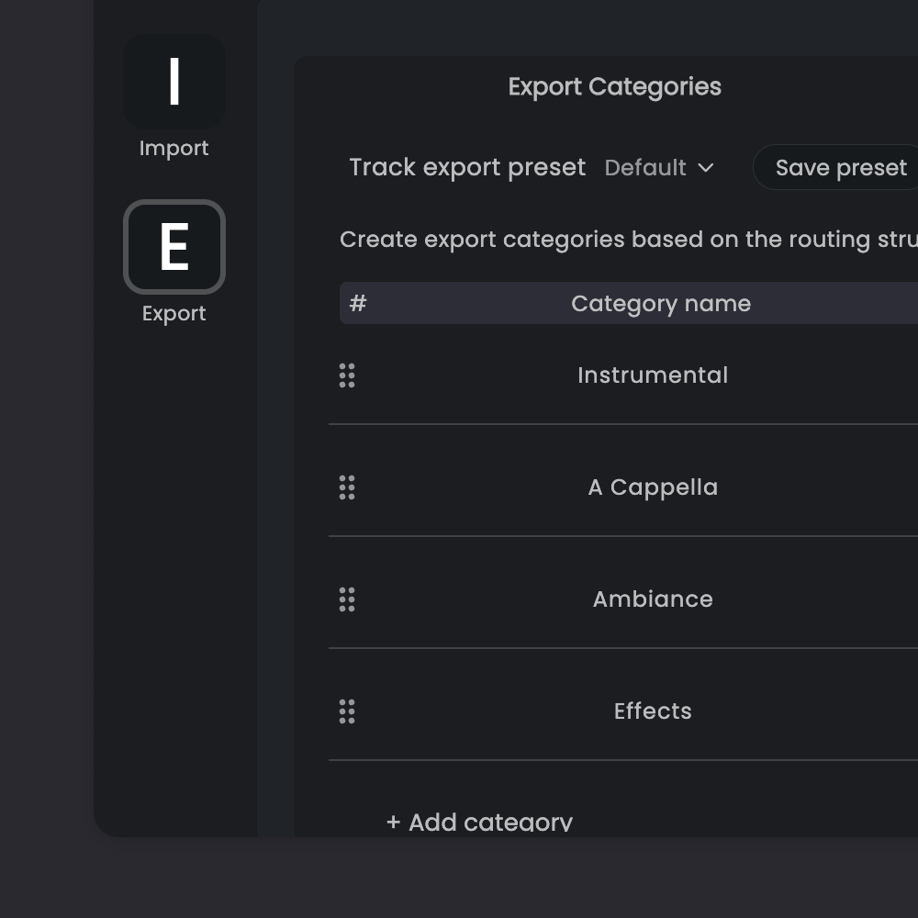This screenshot has height=918, width=918.
Task: Click the drag handle beside Ambiance
Action: coord(346,599)
